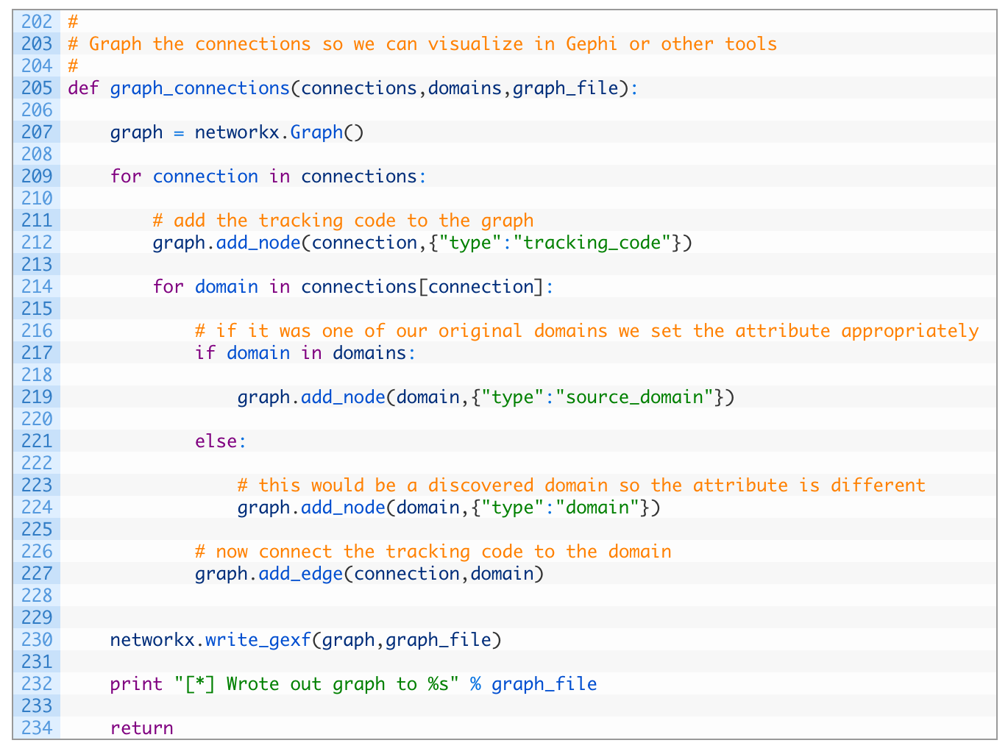This screenshot has width=1008, height=743.
Task: Click the 'add the tracking code' comment
Action: point(343,221)
